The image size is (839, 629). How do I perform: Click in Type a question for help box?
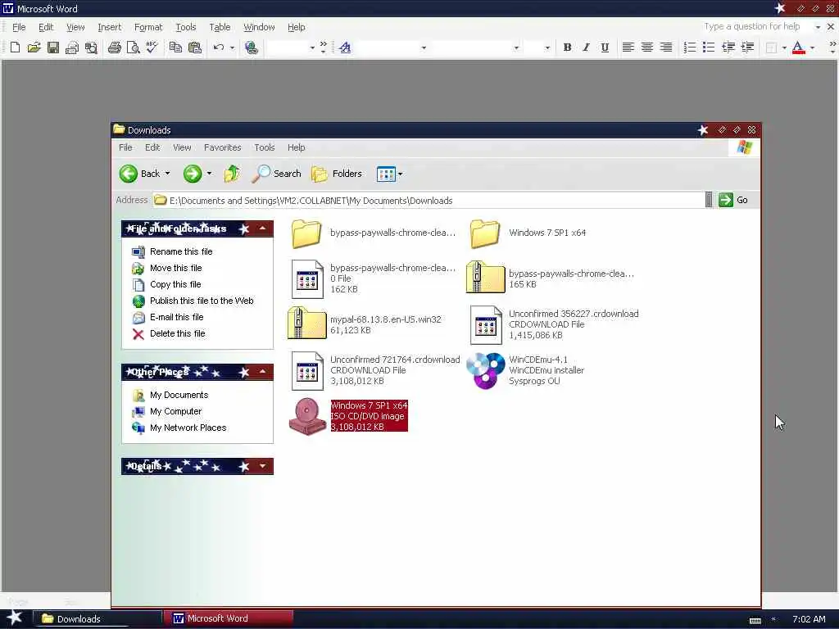pos(752,27)
